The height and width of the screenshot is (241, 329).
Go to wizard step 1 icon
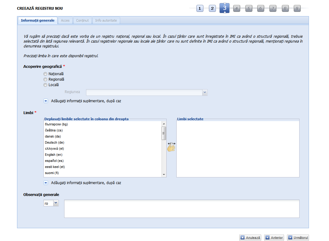[200, 9]
